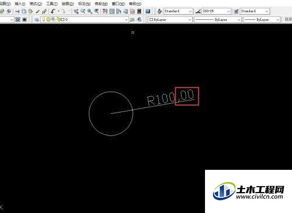Activate the Pan tool icon
292x213 pixels.
[x=76, y=11]
